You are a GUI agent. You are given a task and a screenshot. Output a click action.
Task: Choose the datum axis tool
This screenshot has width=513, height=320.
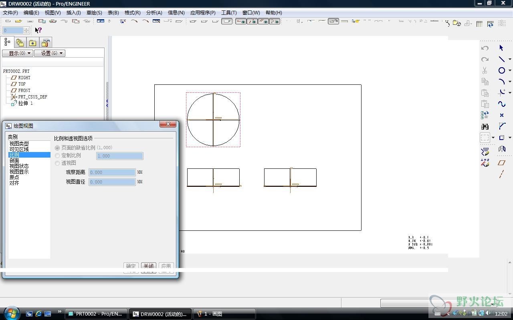(x=501, y=174)
